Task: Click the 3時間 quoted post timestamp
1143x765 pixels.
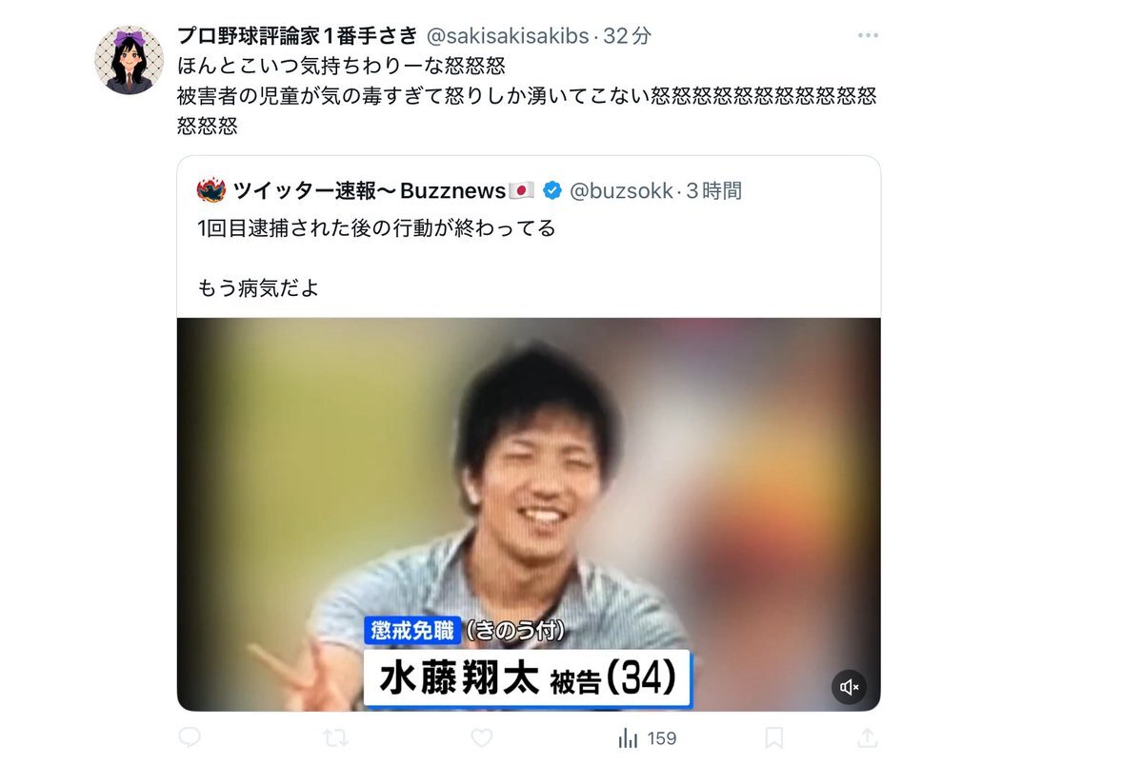Action: pyautogui.click(x=713, y=190)
